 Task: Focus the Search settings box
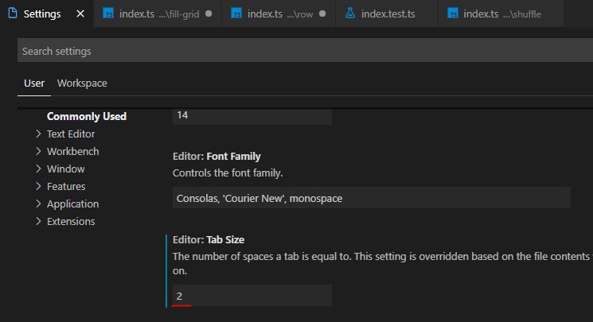tap(305, 50)
